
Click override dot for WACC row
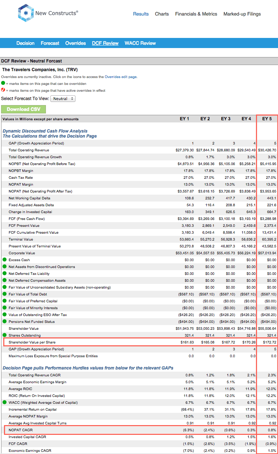pyautogui.click(x=4, y=402)
